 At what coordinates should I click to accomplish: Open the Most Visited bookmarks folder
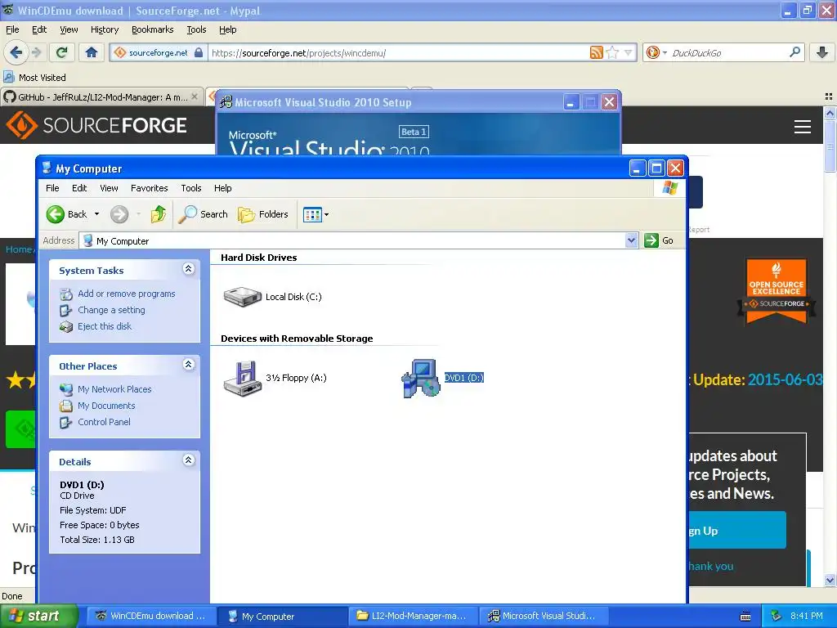(x=34, y=78)
